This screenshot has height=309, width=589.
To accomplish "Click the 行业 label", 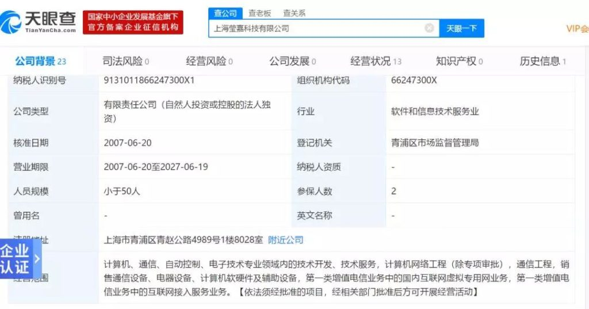I will (305, 111).
